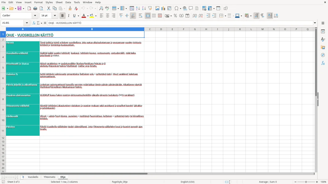Open Draw Functions shapes icon
This screenshot has height=184, width=328.
pos(225,8)
